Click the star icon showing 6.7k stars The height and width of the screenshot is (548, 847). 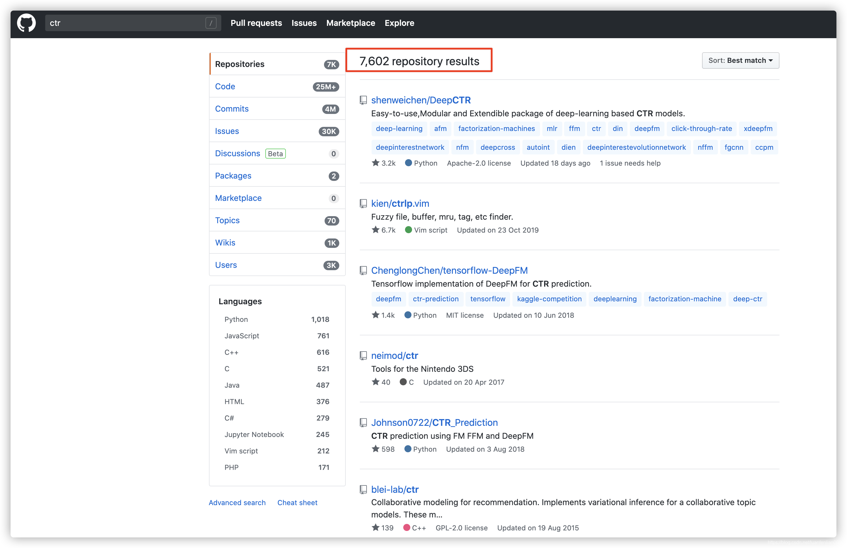tap(375, 230)
